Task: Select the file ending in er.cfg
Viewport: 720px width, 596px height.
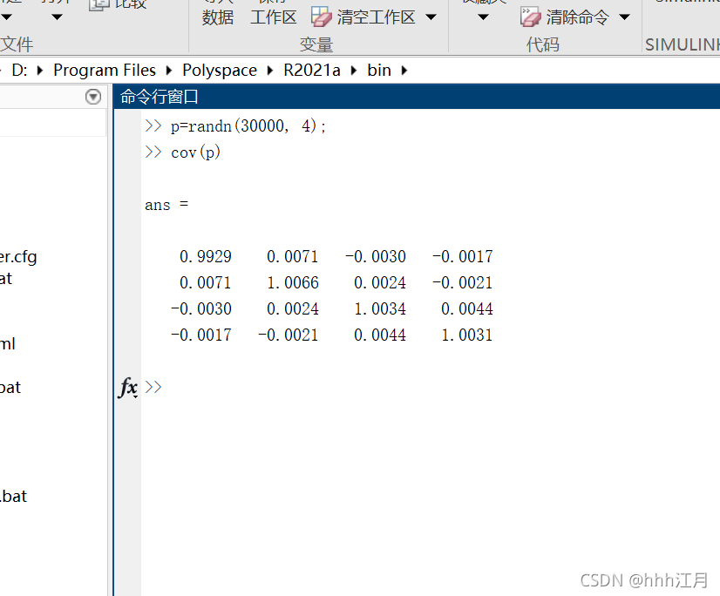Action: click(18, 257)
